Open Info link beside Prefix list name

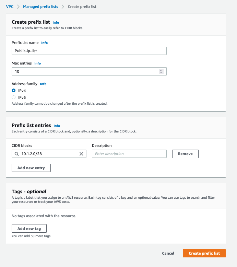45,43
